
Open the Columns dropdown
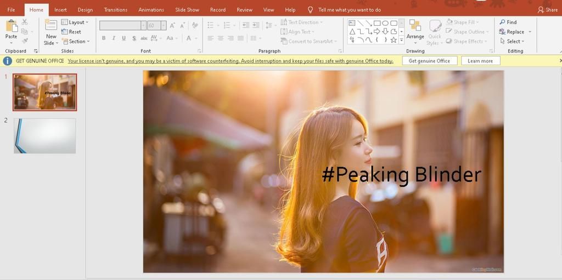point(256,38)
